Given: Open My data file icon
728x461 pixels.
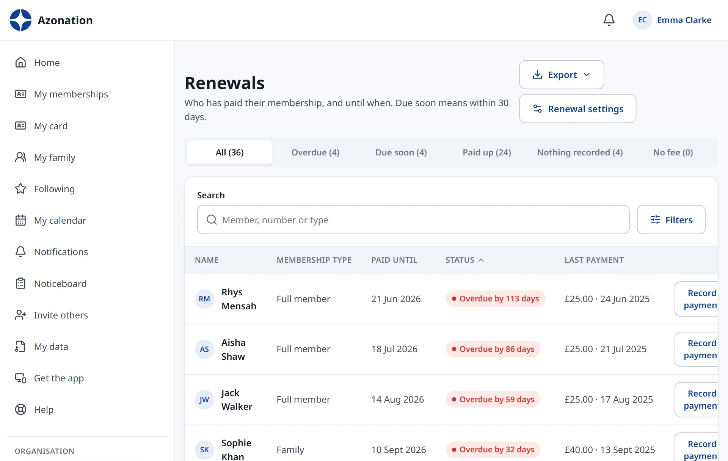Looking at the screenshot, I should 20,347.
